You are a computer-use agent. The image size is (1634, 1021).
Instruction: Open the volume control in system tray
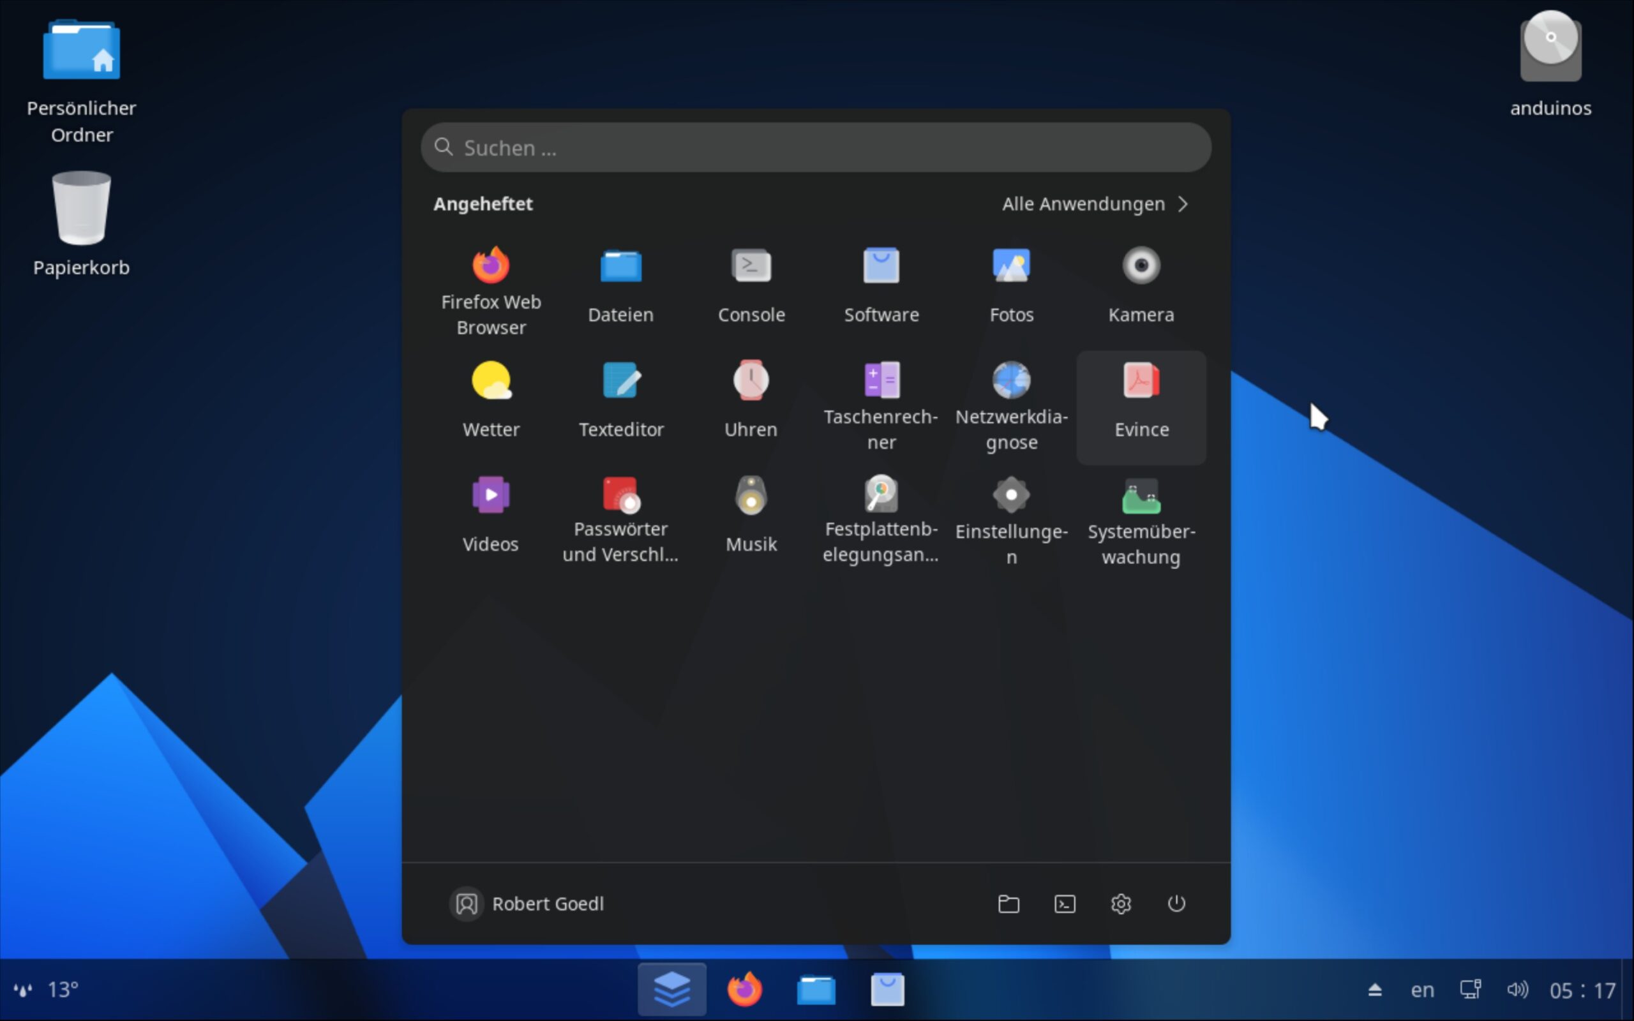1517,990
